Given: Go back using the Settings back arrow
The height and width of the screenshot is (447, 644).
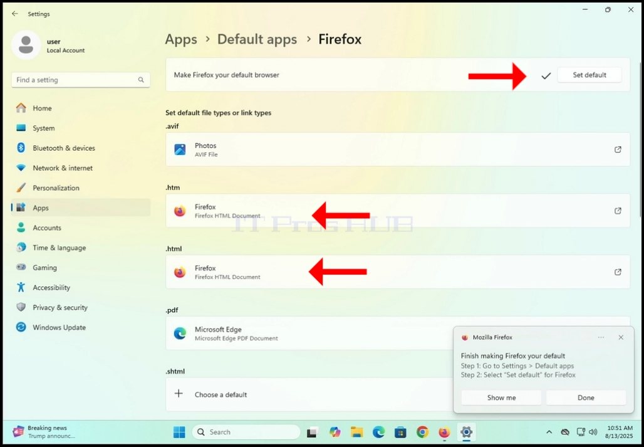Looking at the screenshot, I should pos(15,14).
